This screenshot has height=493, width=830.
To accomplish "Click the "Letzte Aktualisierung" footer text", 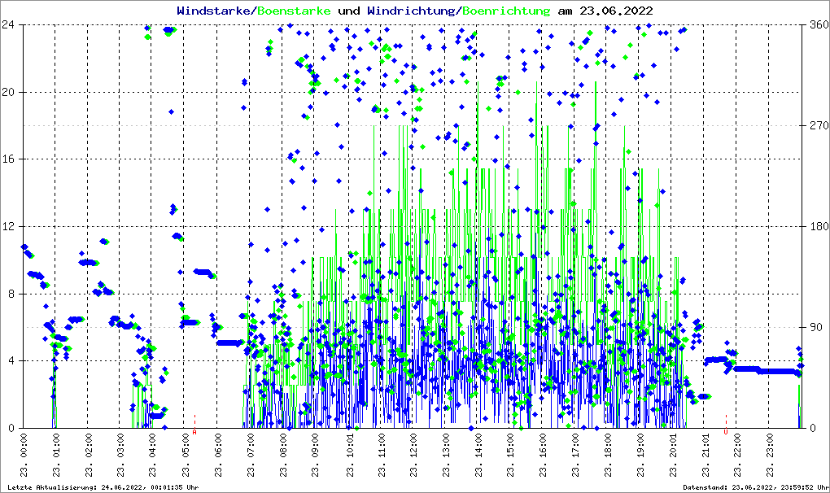I will tap(101, 487).
